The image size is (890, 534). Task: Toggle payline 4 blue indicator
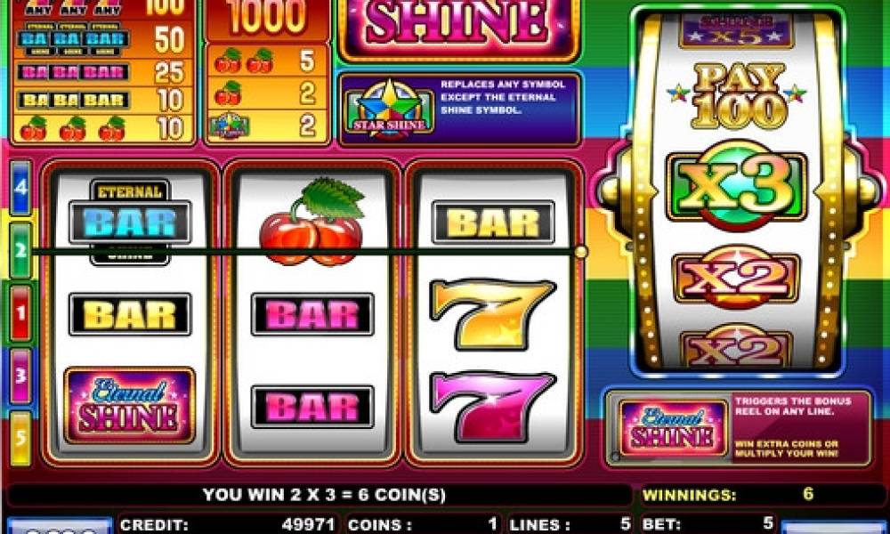tap(21, 188)
